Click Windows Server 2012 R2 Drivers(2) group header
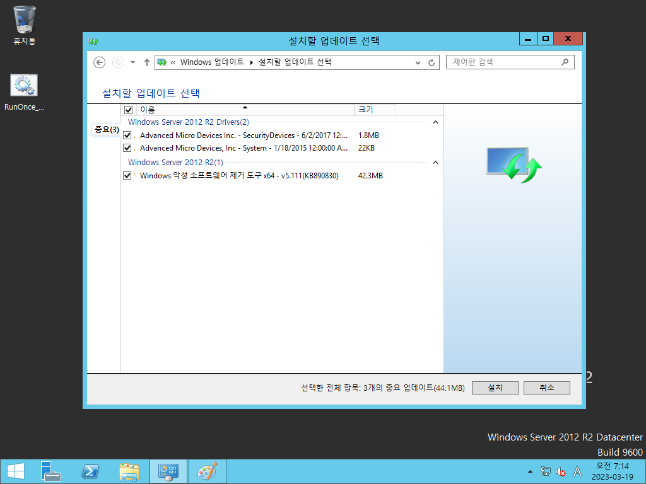Image resolution: width=646 pixels, height=484 pixels. point(188,122)
